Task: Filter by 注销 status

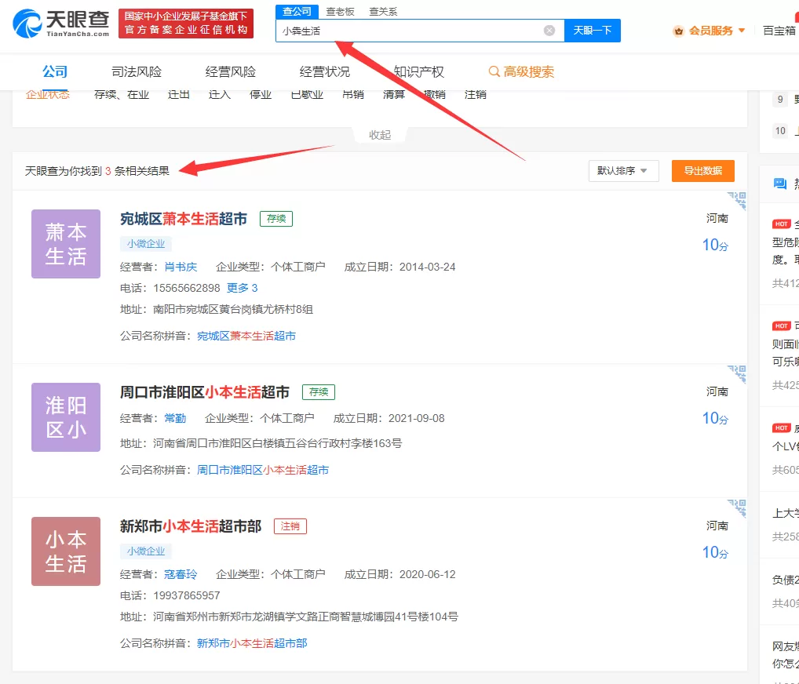Action: (x=476, y=94)
